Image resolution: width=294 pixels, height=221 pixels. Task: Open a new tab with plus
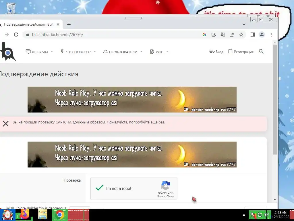[x=69, y=24]
